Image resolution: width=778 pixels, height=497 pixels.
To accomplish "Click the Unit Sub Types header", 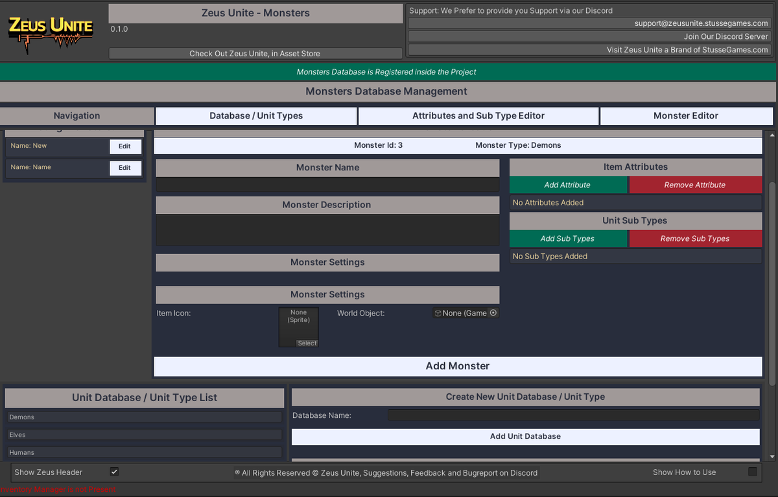I will click(x=635, y=221).
